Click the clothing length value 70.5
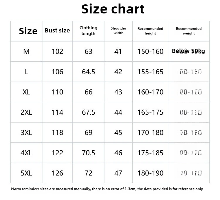220x200 pixels. [x=88, y=153]
